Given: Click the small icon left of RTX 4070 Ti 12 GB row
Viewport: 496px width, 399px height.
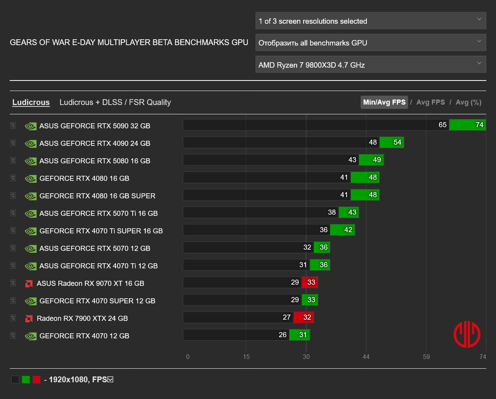Looking at the screenshot, I should click(13, 265).
